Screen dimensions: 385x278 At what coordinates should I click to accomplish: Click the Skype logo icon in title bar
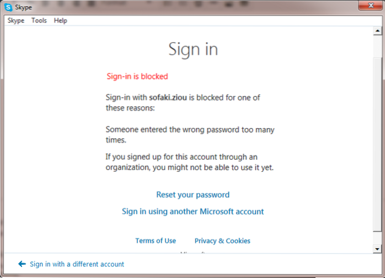point(9,8)
